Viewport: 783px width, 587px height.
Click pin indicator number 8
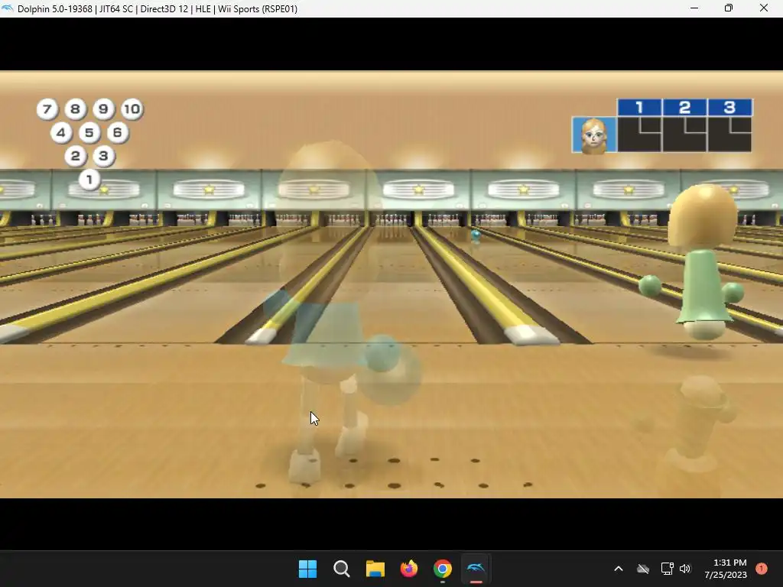[x=76, y=109]
